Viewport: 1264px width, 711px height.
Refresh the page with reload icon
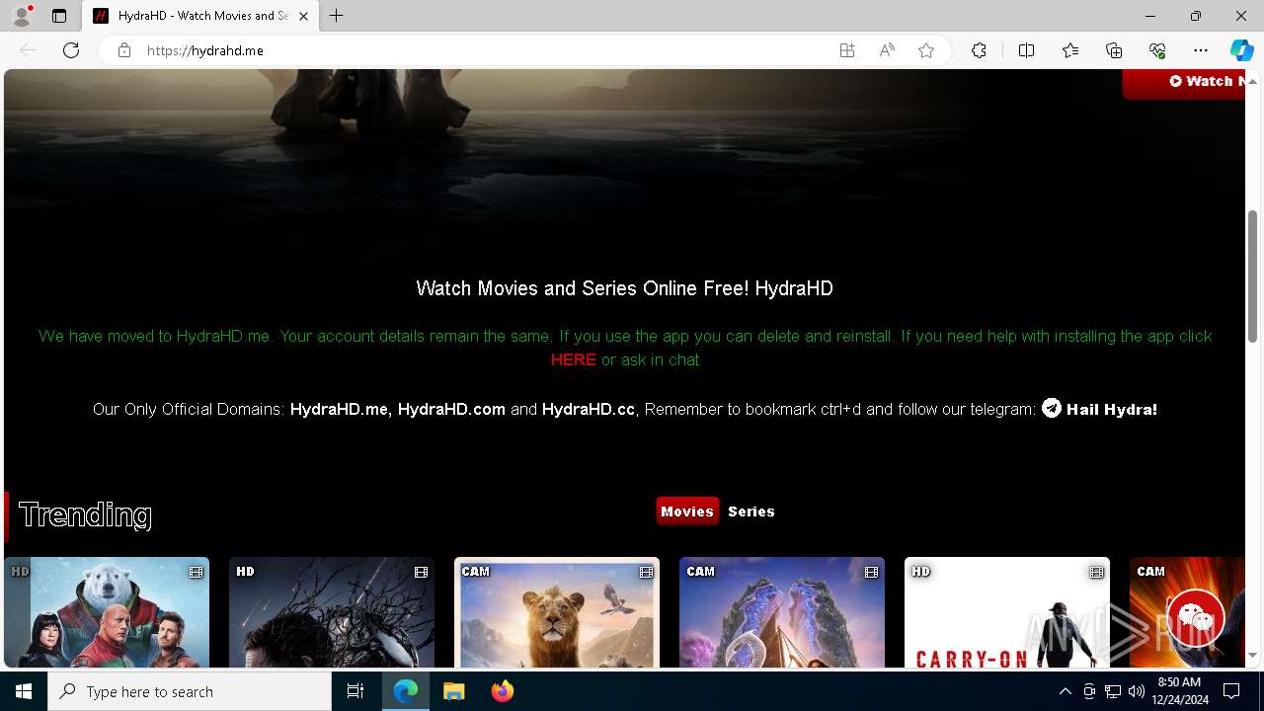coord(71,50)
